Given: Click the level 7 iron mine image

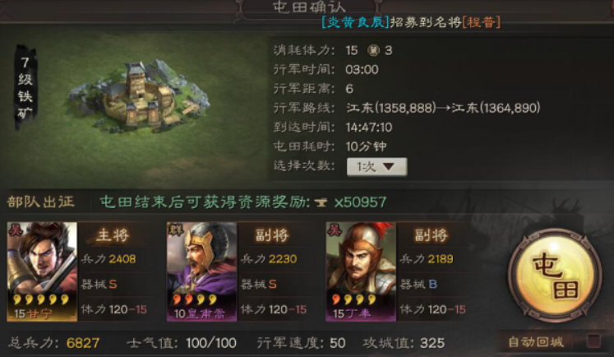Looking at the screenshot, I should click(140, 95).
